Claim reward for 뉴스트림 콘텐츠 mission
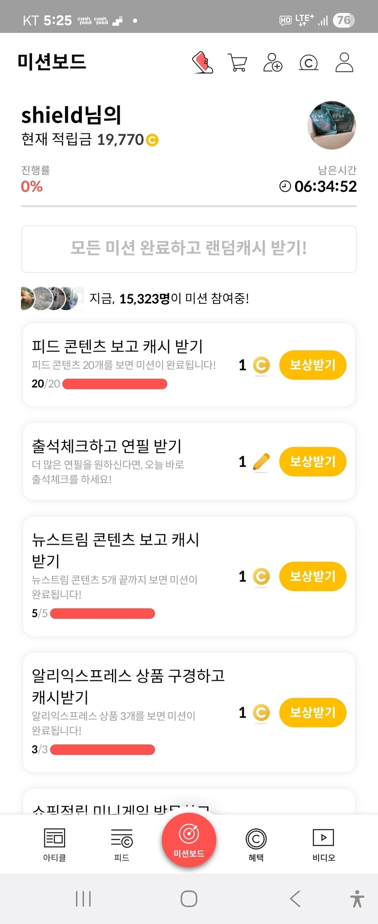This screenshot has height=924, width=378. [312, 577]
